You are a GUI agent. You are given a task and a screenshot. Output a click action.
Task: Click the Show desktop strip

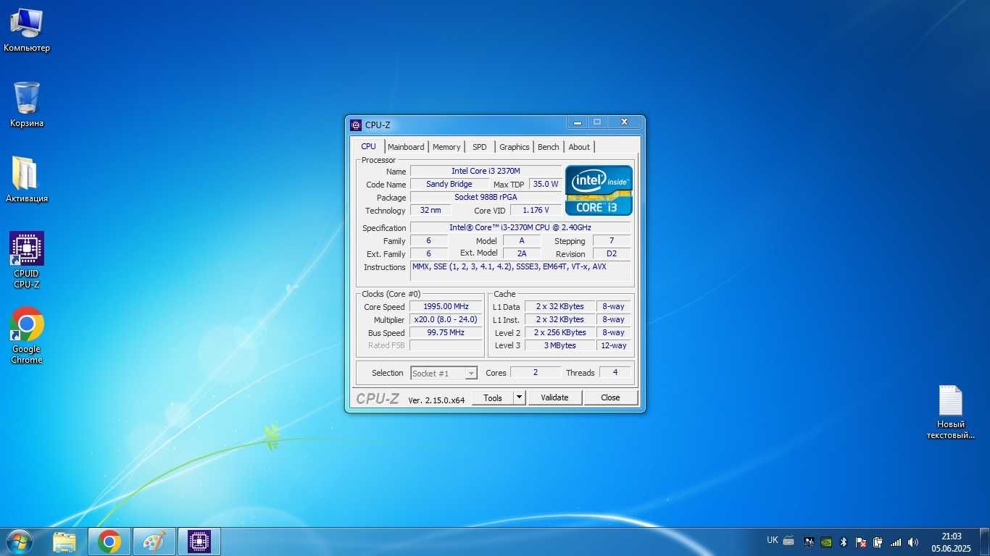pos(984,542)
